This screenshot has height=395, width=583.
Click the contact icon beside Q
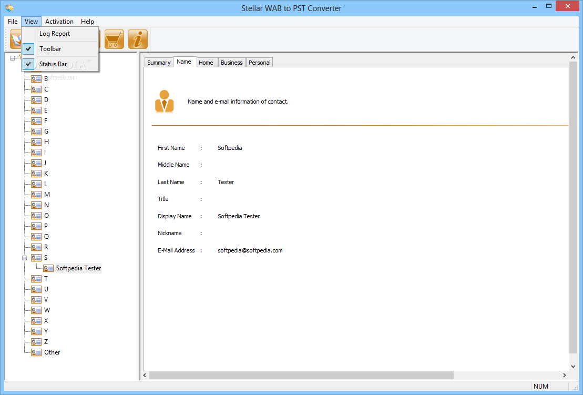click(36, 237)
